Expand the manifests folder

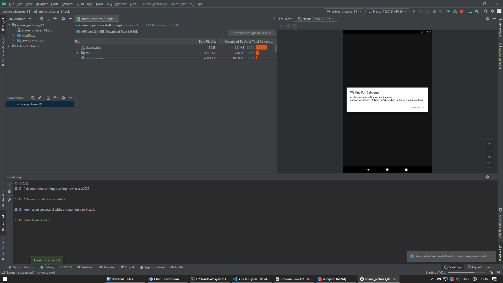click(14, 36)
